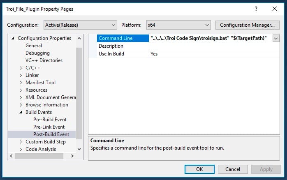Open the Command Line value dropdown arrow

(276, 38)
